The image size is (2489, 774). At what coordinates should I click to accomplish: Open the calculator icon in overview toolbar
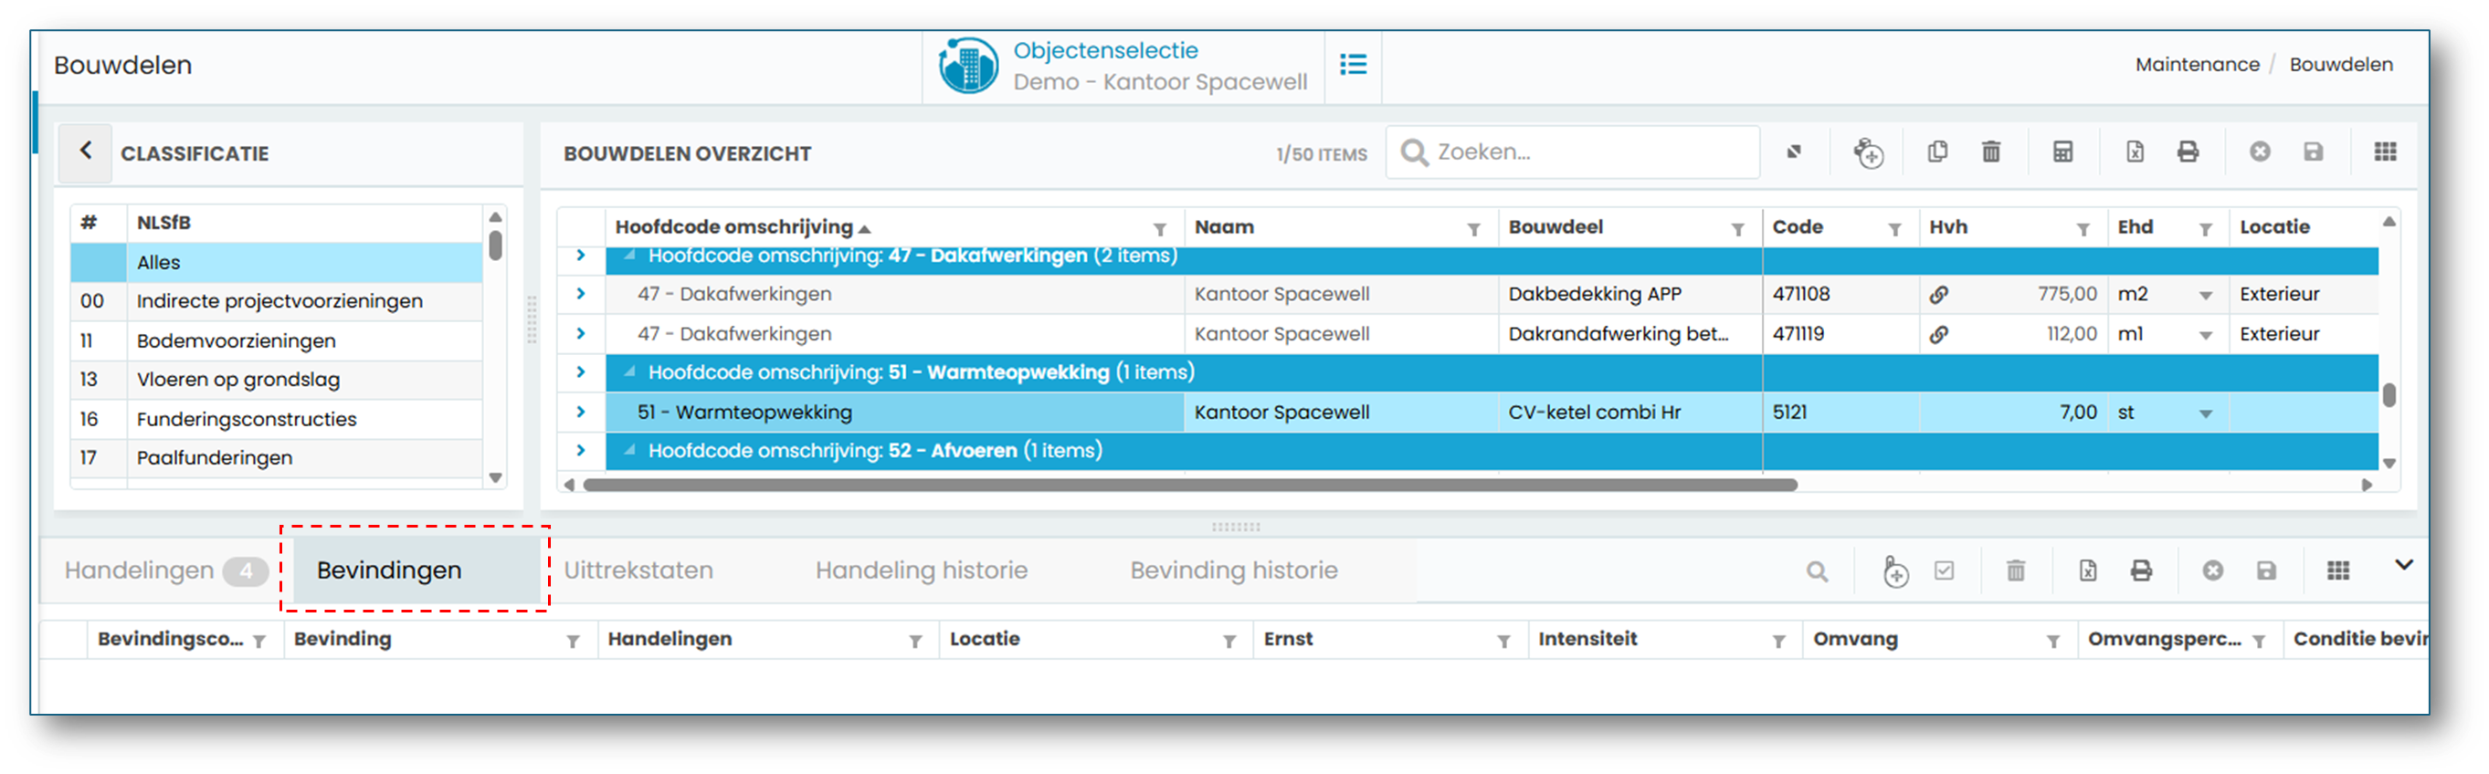pos(2062,152)
